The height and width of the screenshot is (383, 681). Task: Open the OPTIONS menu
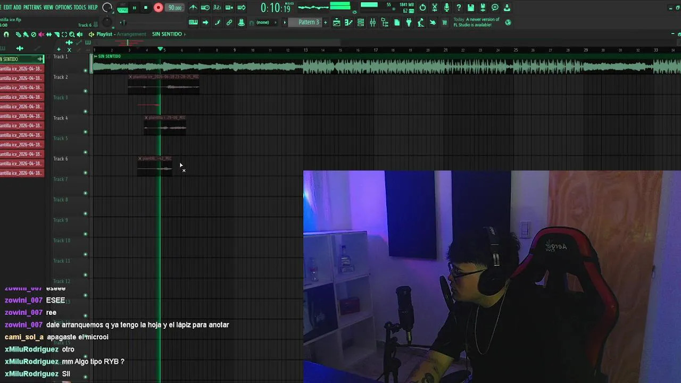63,7
